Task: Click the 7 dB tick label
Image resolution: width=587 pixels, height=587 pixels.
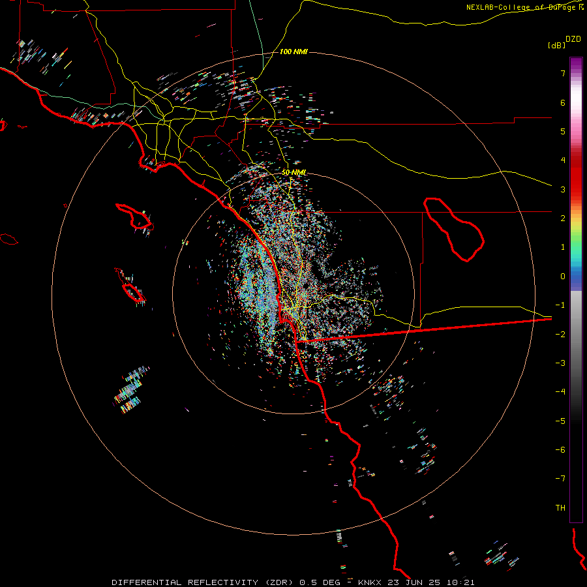Action: [x=563, y=73]
